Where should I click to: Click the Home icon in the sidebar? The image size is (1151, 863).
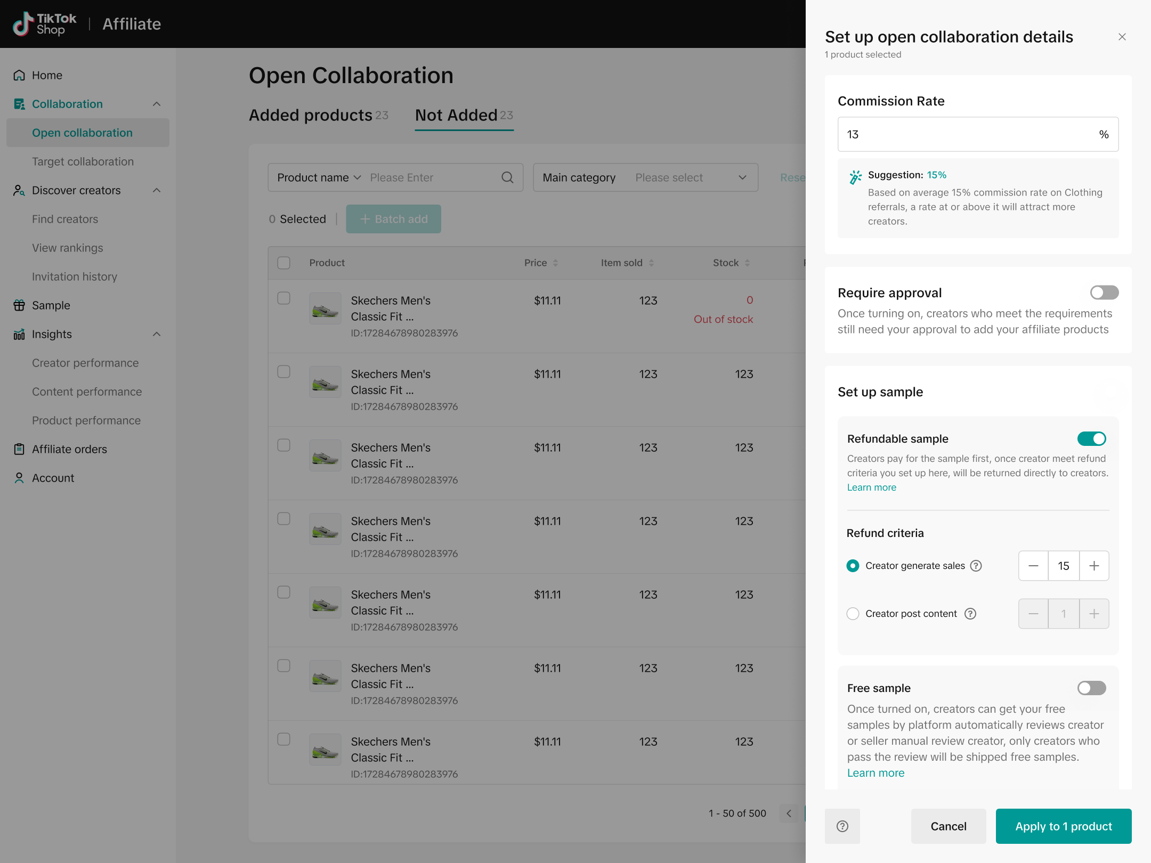coord(19,75)
